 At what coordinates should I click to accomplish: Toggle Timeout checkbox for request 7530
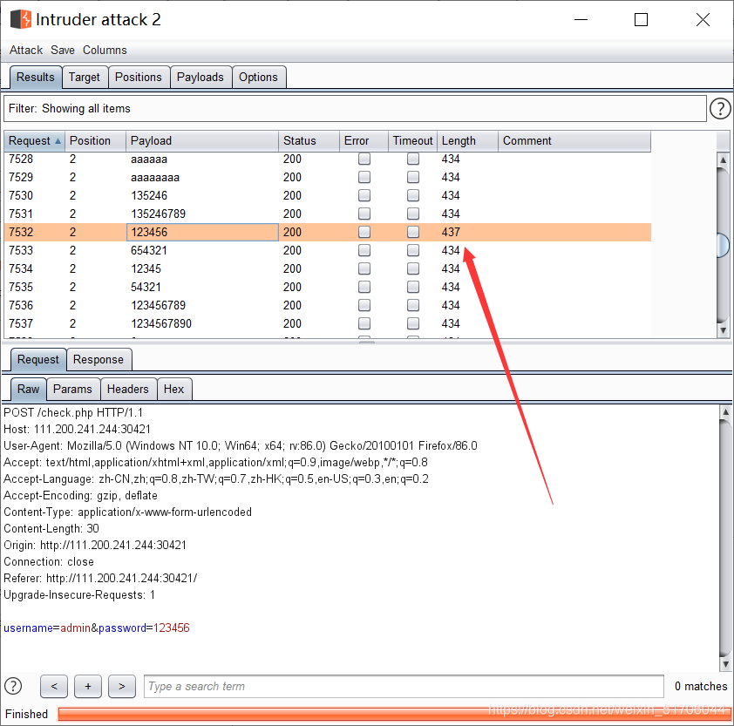click(x=413, y=195)
